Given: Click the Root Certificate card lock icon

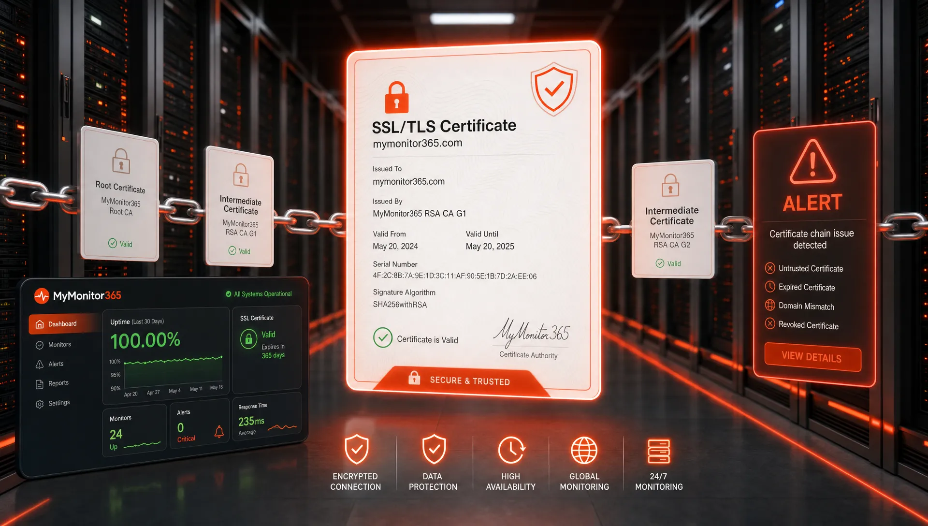Looking at the screenshot, I should click(x=121, y=161).
